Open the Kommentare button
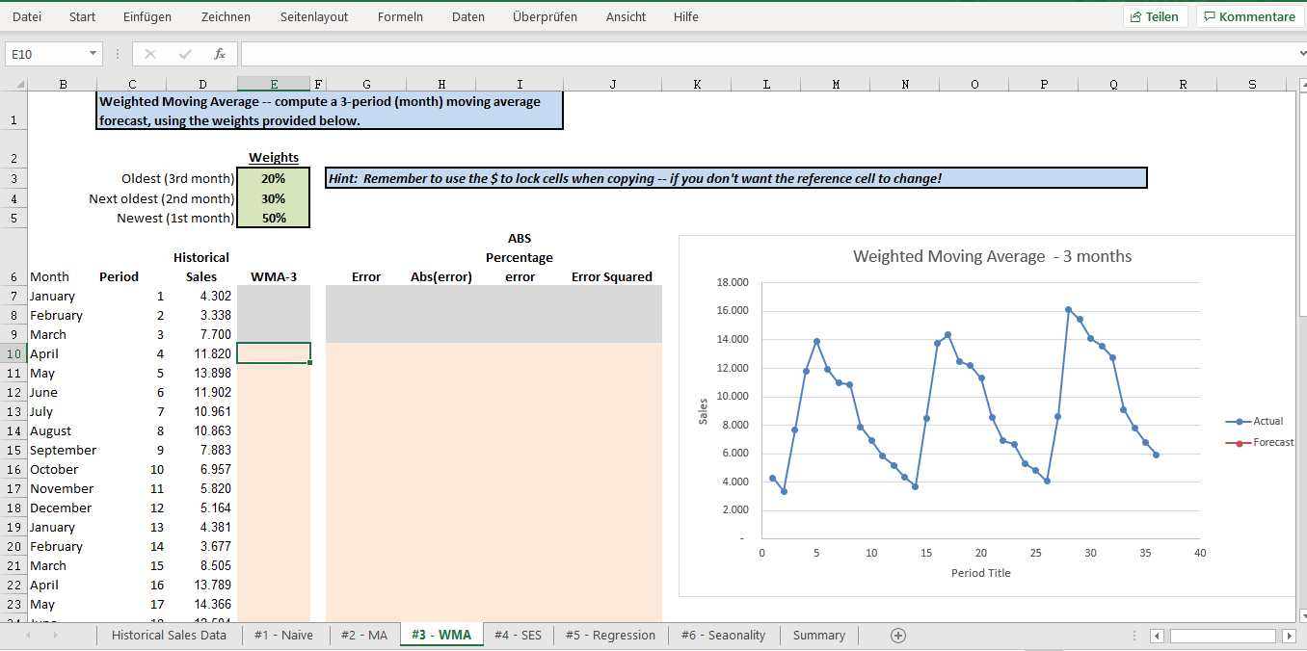The image size is (1307, 651). click(x=1249, y=16)
